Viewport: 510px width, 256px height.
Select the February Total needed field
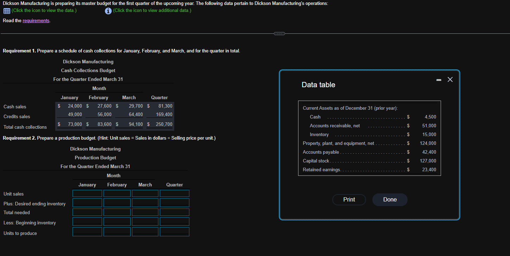117,212
